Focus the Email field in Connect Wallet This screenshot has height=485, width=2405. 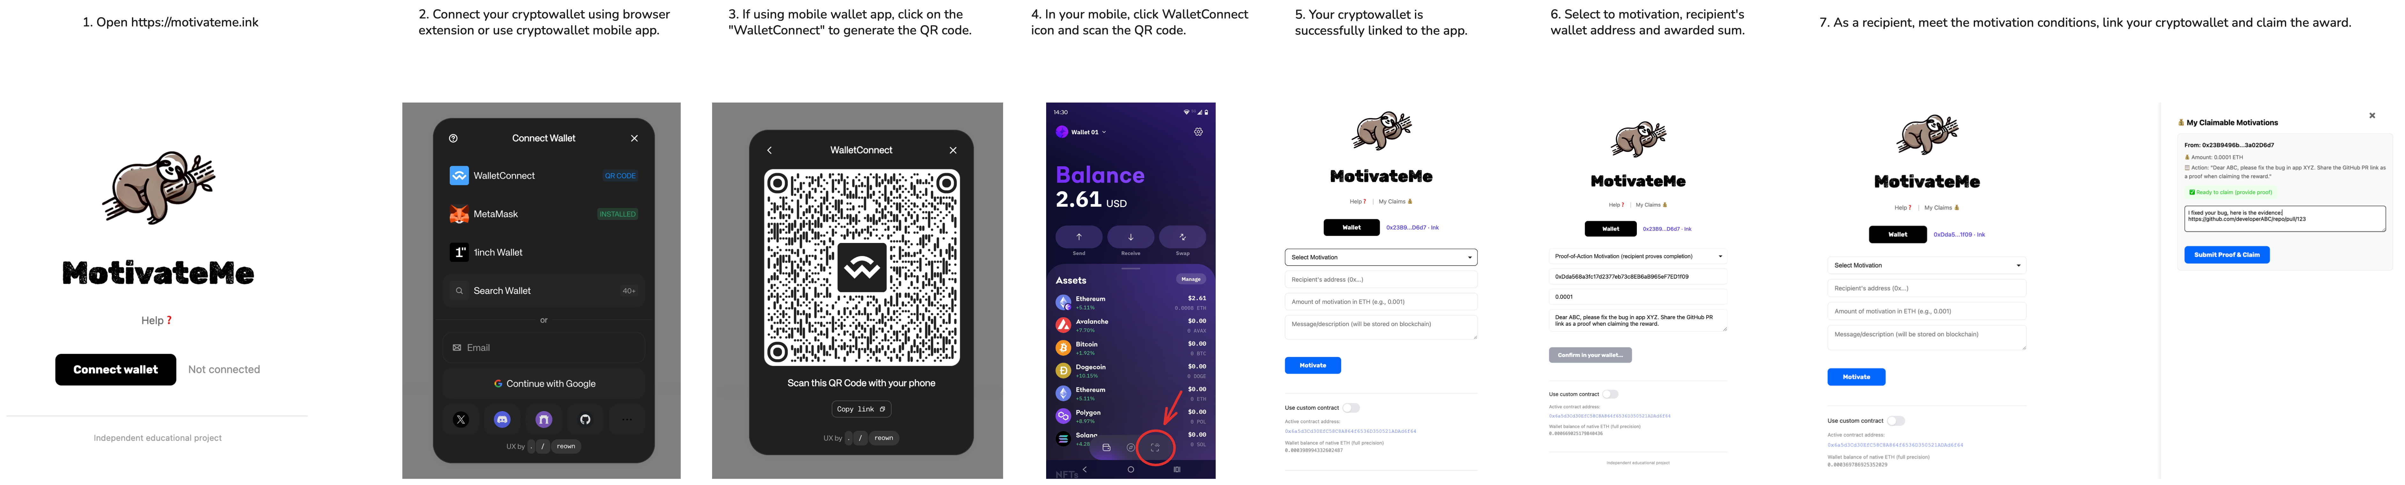point(543,348)
